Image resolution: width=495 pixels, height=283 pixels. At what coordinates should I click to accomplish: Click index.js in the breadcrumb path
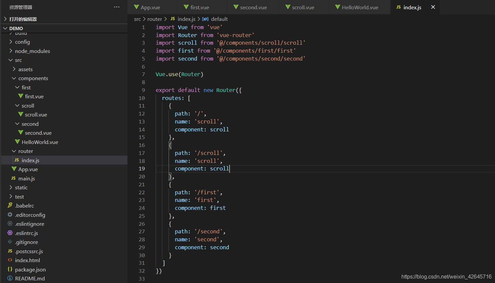click(186, 19)
